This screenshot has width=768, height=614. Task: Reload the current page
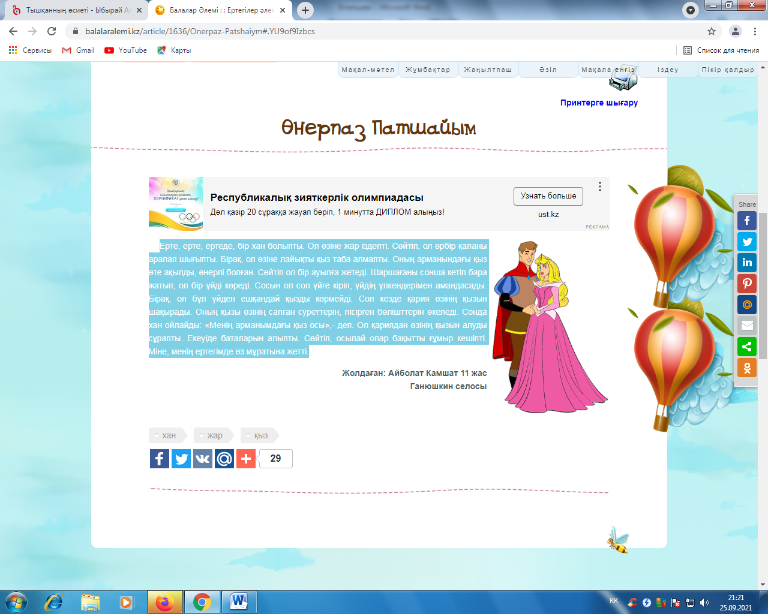[52, 31]
